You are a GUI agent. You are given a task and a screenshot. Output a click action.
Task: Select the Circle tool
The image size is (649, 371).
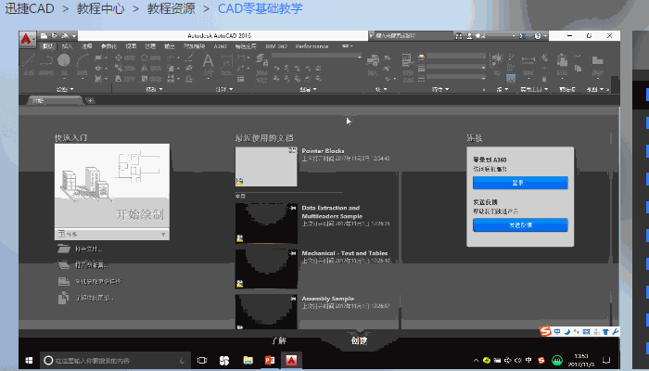click(x=64, y=60)
